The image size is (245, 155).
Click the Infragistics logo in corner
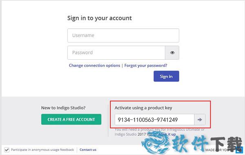240,149
